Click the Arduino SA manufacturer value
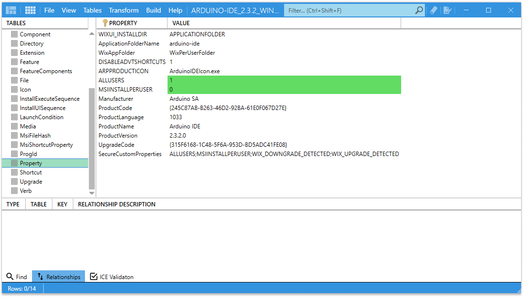The height and width of the screenshot is (297, 523). tap(184, 98)
